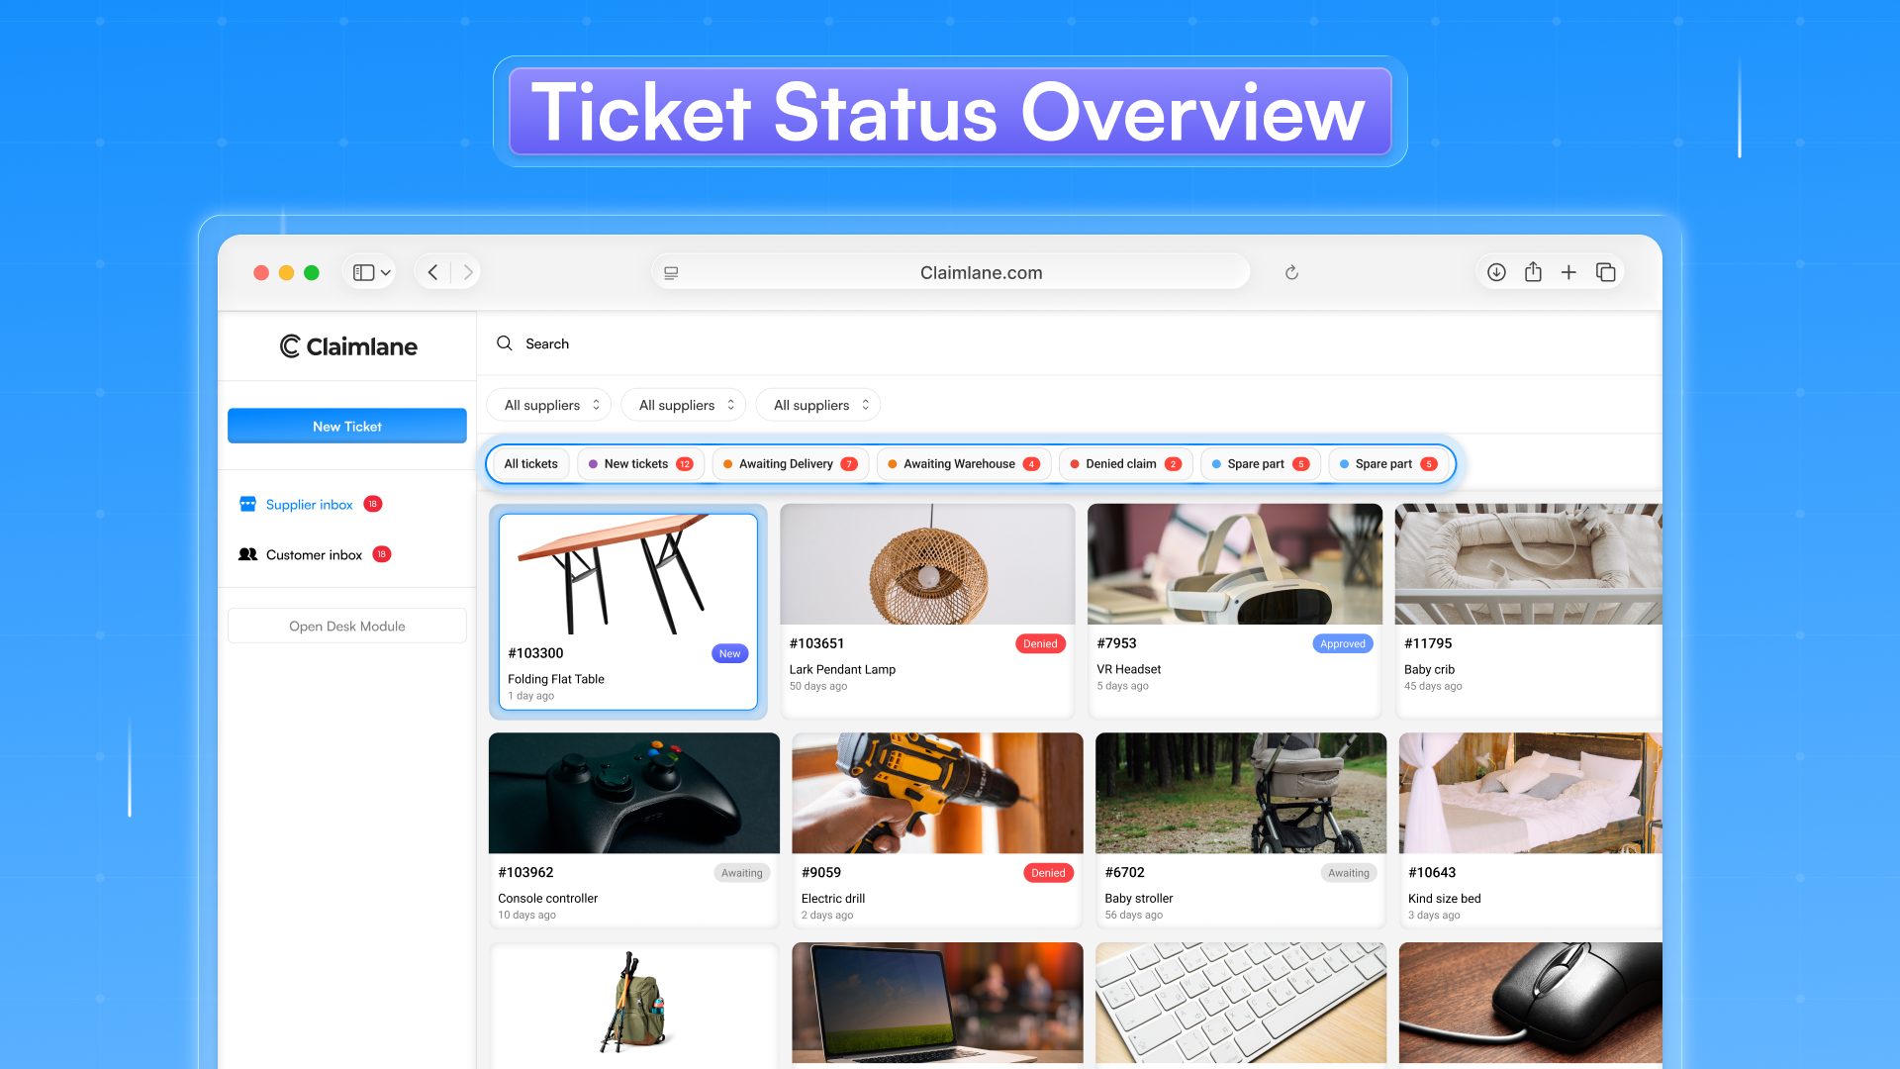The width and height of the screenshot is (1900, 1069).
Task: Reload the page using the refresh icon
Action: pyautogui.click(x=1291, y=271)
